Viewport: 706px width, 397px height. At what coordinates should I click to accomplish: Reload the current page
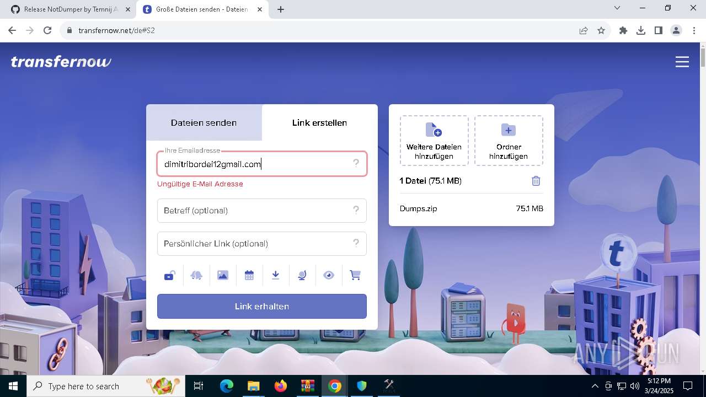47,30
